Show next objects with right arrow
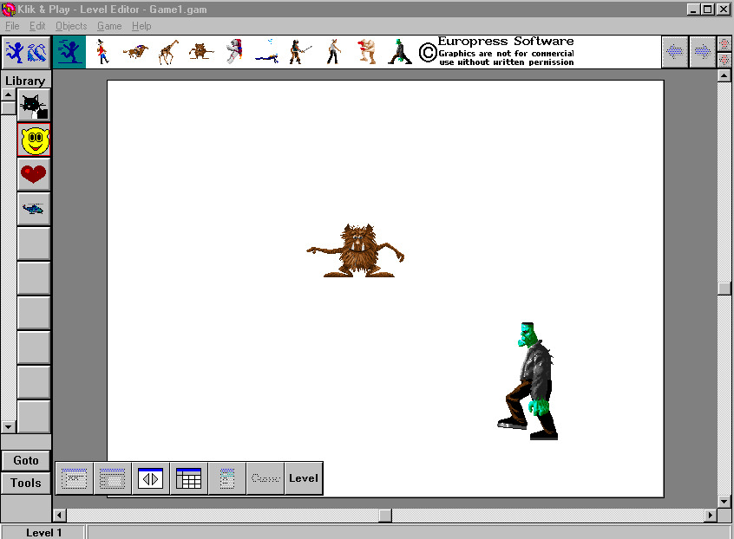Image resolution: width=734 pixels, height=539 pixels. coord(702,51)
